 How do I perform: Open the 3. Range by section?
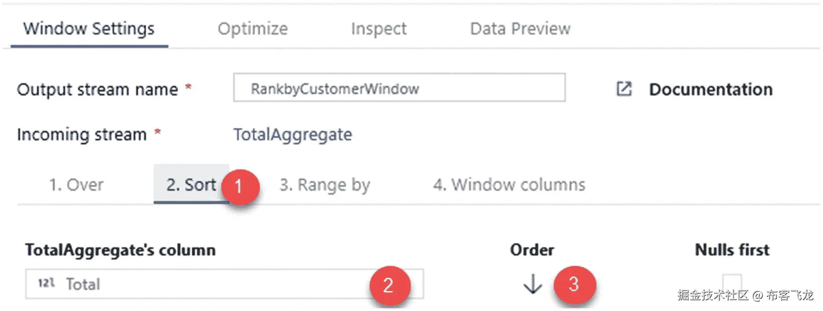(325, 185)
